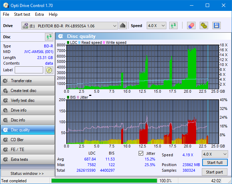This screenshot has width=232, height=184.
Task: Click the Drive info sidebar icon
Action: (6, 110)
